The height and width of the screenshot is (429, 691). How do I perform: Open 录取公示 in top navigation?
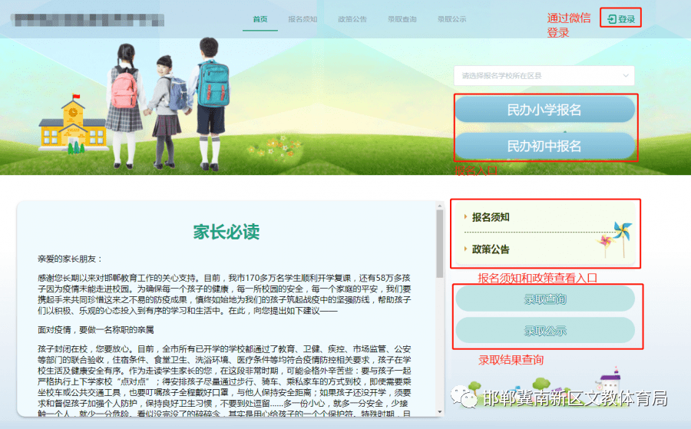[451, 19]
